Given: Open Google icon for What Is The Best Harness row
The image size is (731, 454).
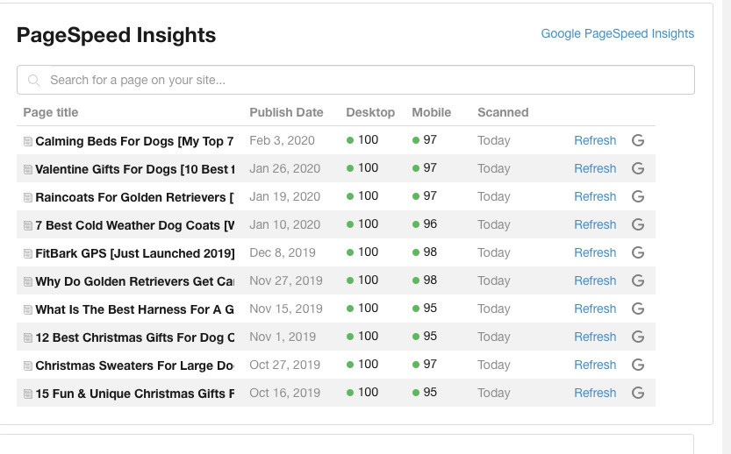Looking at the screenshot, I should click(638, 309).
